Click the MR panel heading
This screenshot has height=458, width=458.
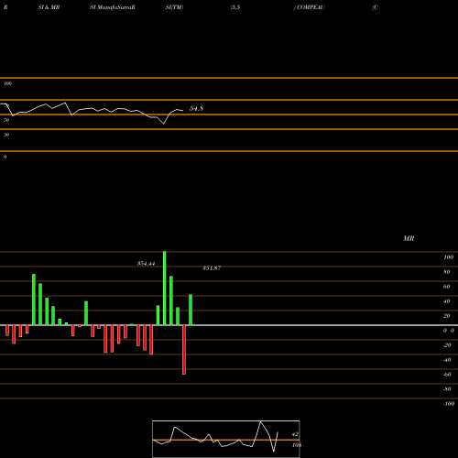(x=409, y=238)
